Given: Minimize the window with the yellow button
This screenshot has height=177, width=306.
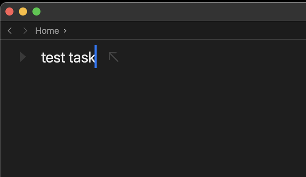Looking at the screenshot, I should 23,12.
